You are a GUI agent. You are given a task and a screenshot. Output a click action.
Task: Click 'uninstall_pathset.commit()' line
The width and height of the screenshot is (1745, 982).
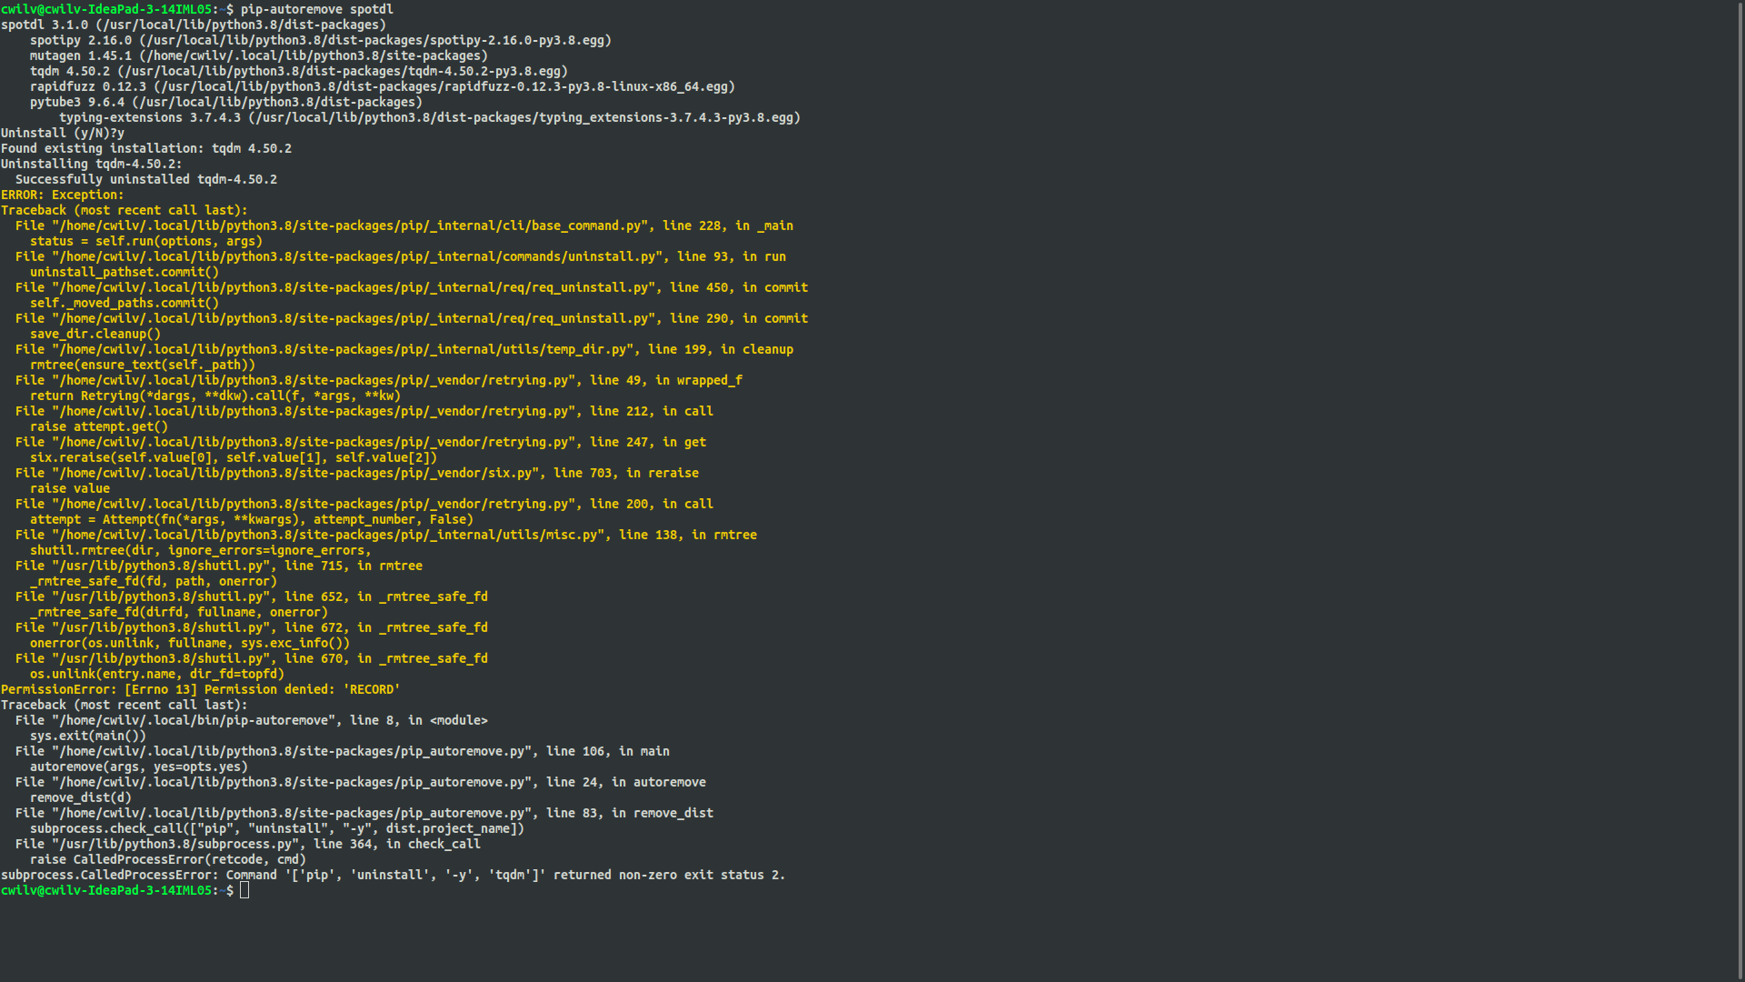[x=124, y=272]
